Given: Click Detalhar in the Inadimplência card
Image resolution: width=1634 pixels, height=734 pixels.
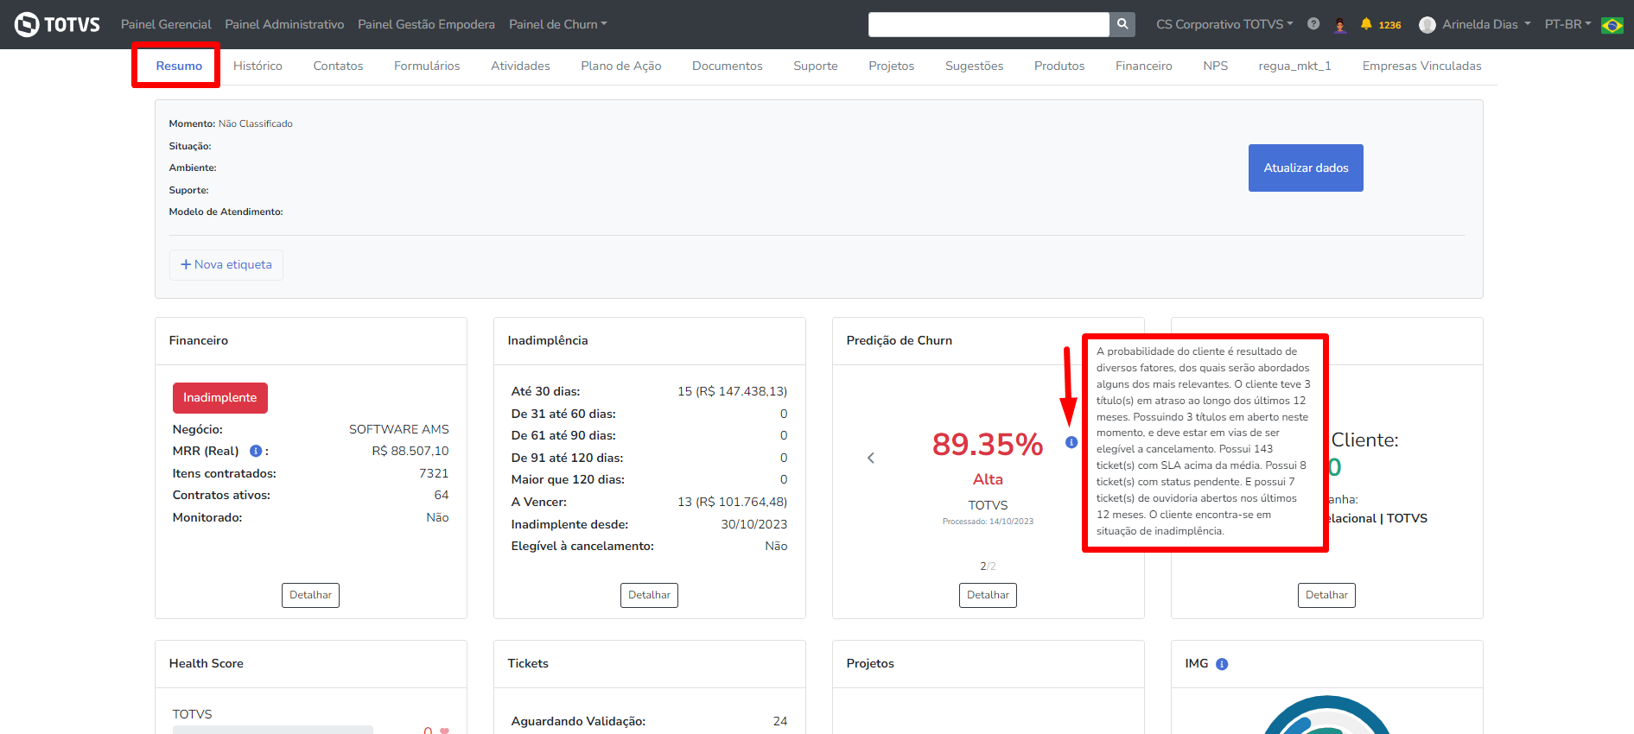Looking at the screenshot, I should point(649,595).
